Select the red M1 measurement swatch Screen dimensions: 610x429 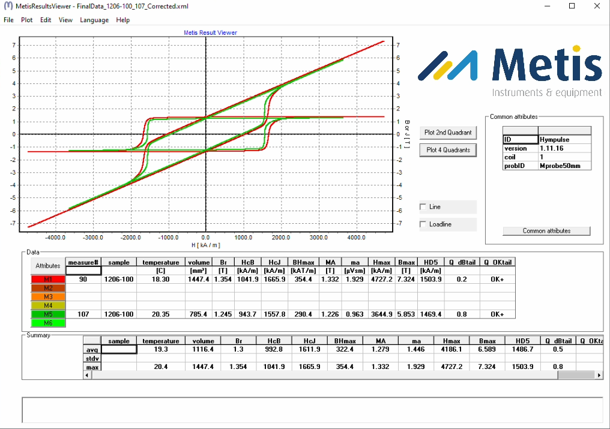(47, 280)
